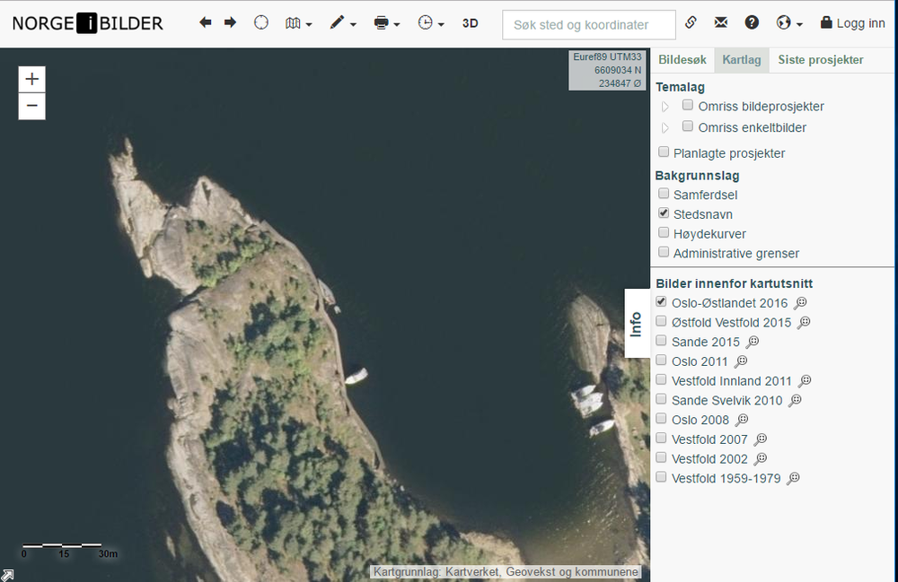Click magnifier icon beside Sande Svelvik 2010
Viewport: 898px width, 582px height.
pos(795,400)
